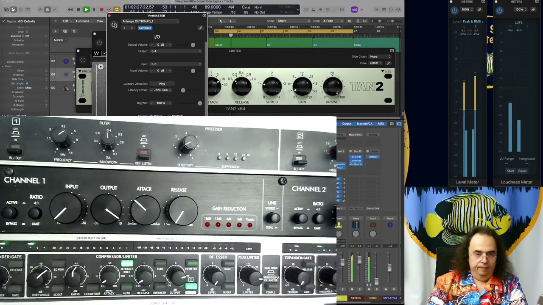Open the Library panel icon
Image resolution: width=543 pixels, height=305 pixels.
pyautogui.click(x=6, y=9)
